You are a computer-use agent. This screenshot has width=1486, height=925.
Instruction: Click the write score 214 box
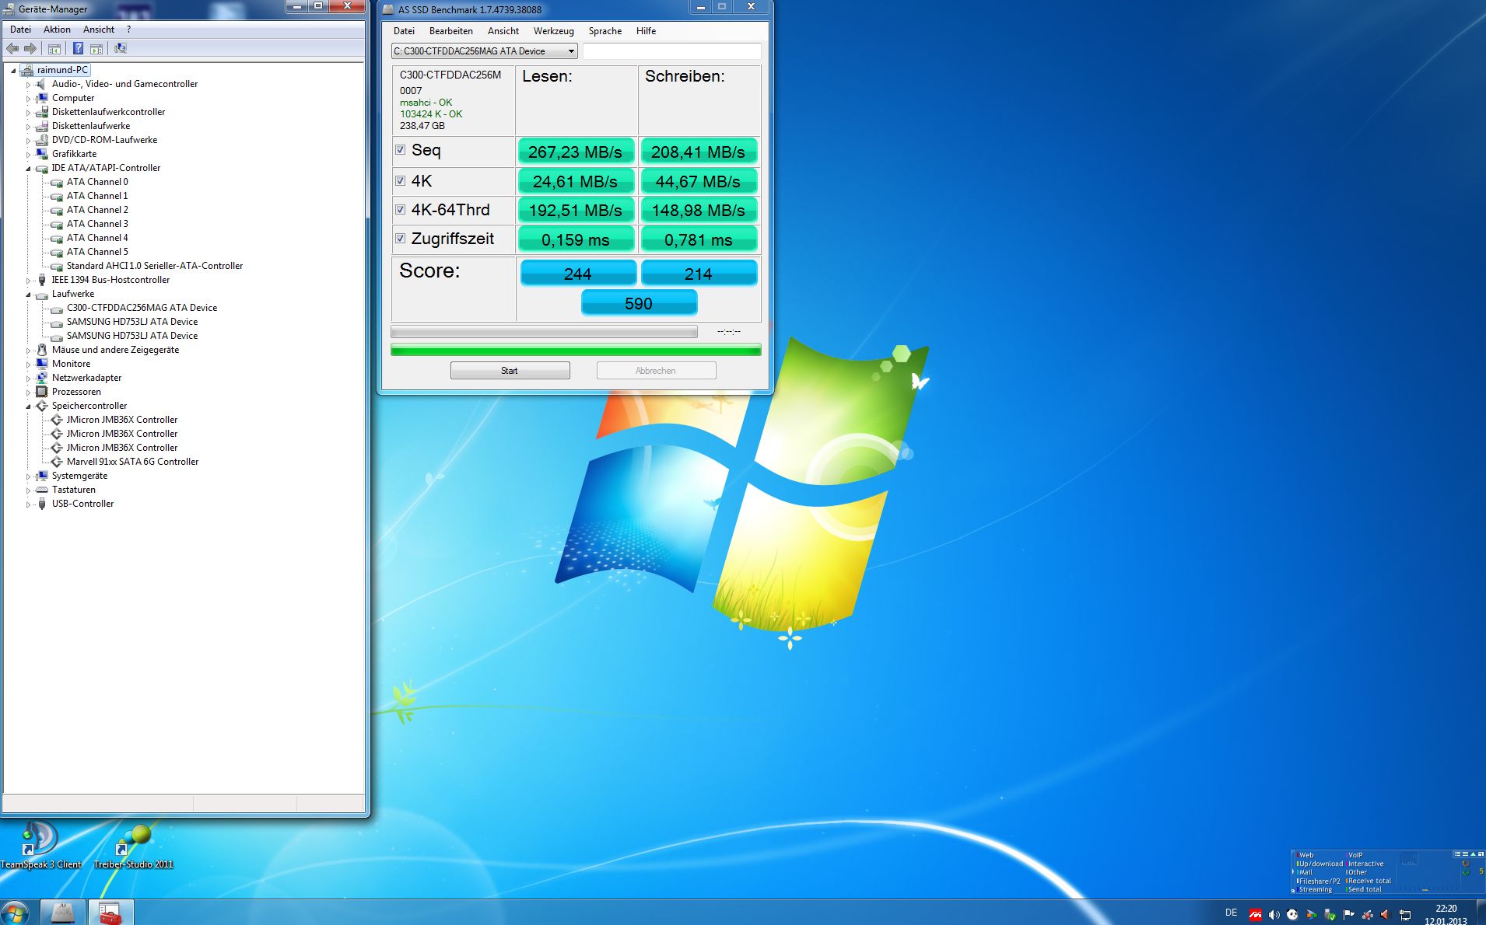tap(699, 274)
